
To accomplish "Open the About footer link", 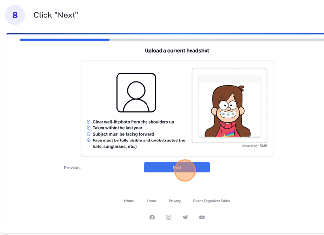I will pyautogui.click(x=151, y=201).
